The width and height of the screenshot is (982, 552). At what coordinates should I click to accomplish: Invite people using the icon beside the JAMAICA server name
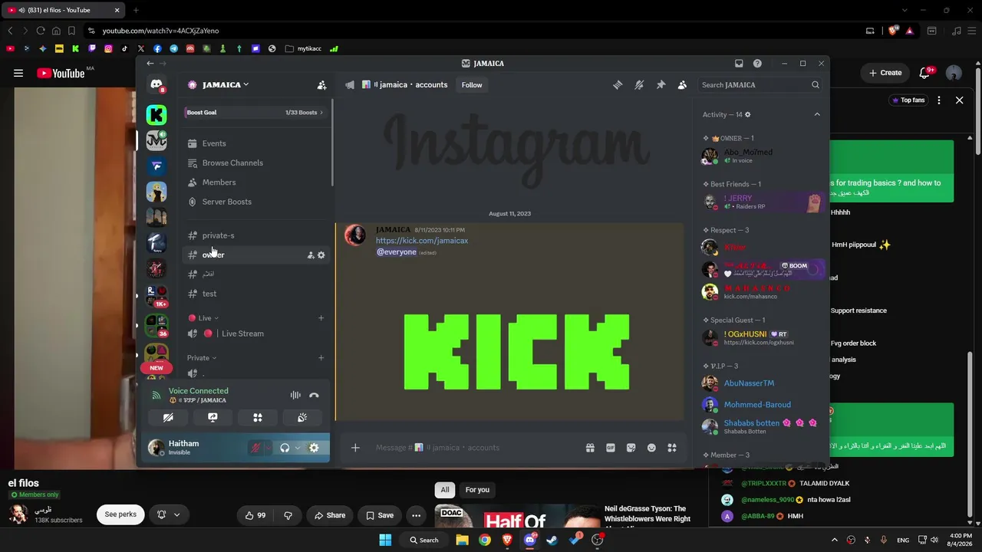click(321, 85)
